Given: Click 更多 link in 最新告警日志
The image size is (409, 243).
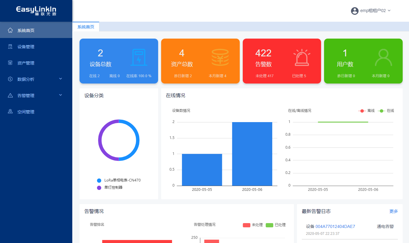Looking at the screenshot, I should [394, 211].
